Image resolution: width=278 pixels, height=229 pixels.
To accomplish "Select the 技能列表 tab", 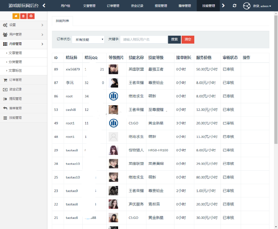I will pos(62,21).
